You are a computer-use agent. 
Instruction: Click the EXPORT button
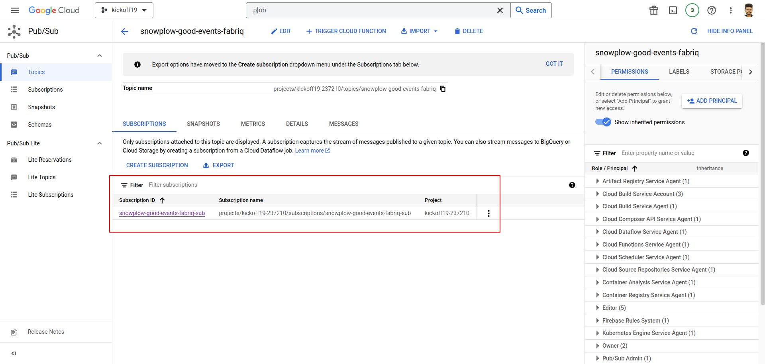[x=219, y=165]
